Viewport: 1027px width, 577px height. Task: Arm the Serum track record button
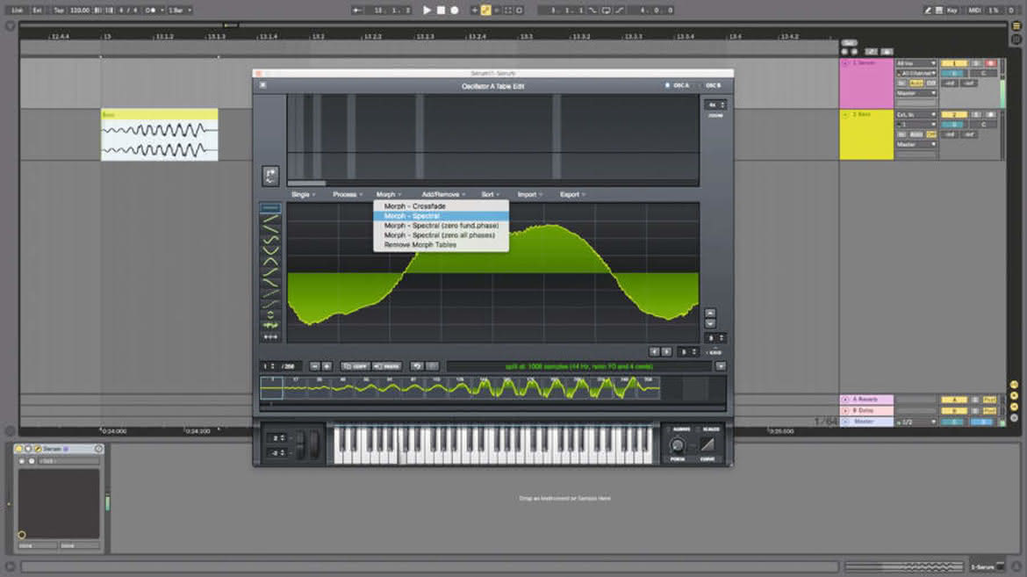tap(990, 63)
